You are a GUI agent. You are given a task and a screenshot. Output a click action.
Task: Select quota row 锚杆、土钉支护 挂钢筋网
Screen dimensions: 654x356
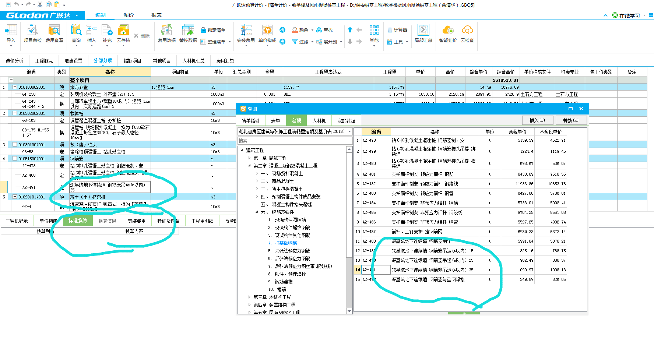click(x=460, y=232)
